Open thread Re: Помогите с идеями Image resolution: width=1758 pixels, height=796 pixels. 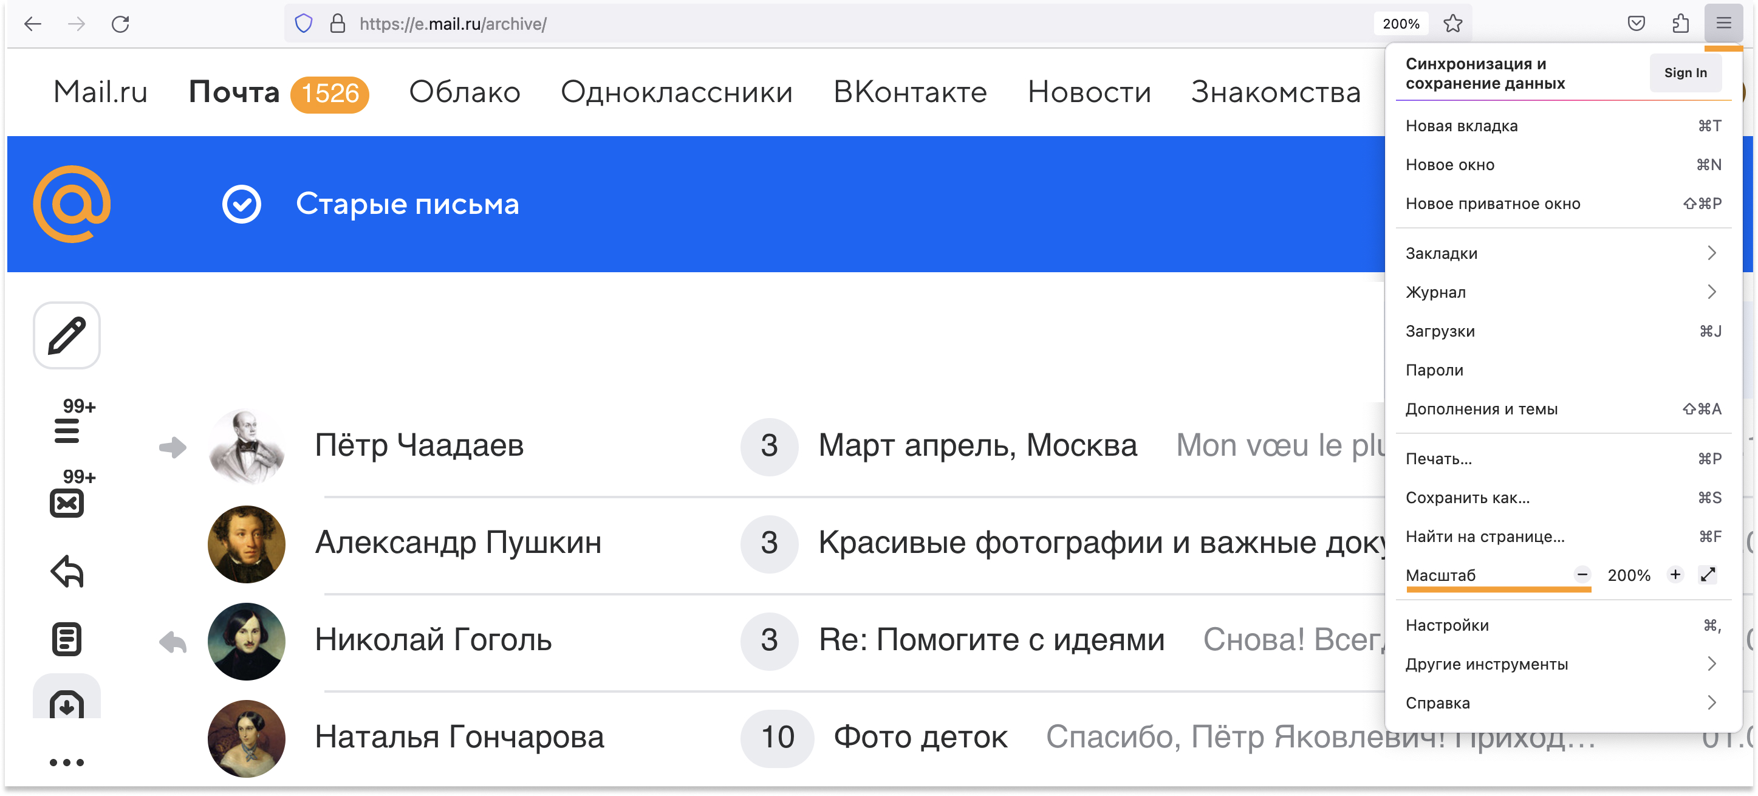991,640
